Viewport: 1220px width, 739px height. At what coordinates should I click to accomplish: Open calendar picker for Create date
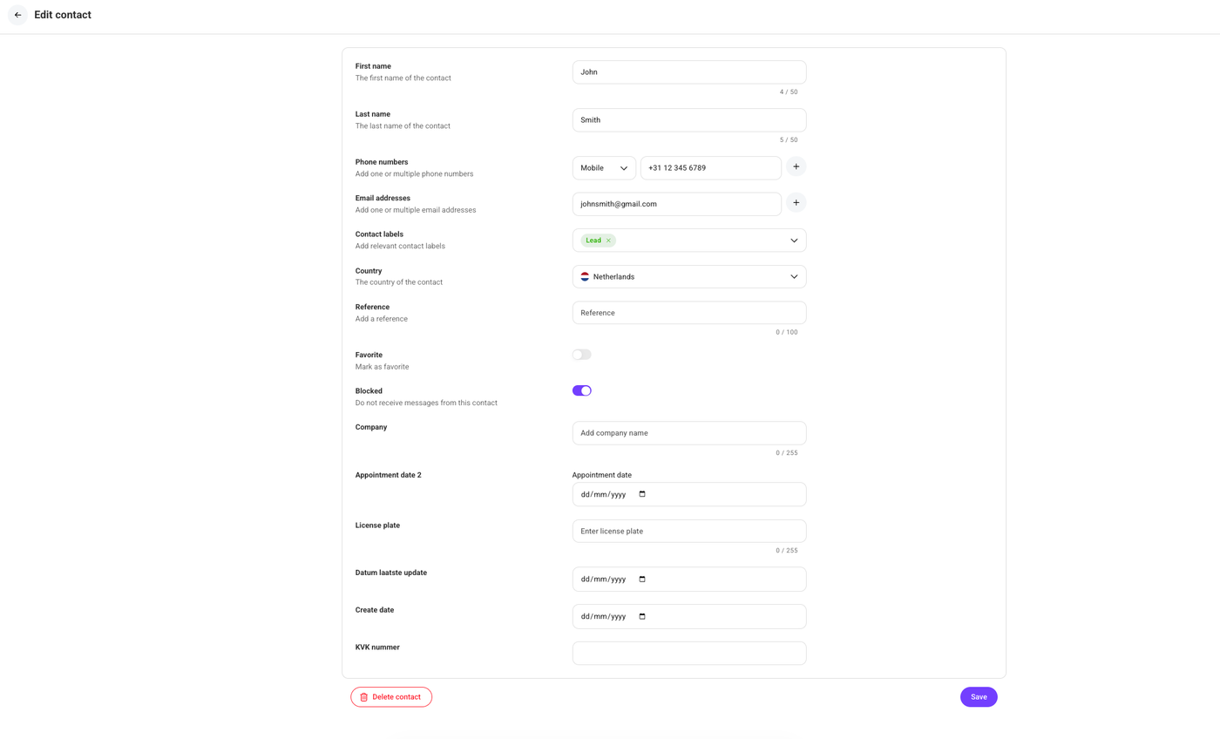pos(642,616)
